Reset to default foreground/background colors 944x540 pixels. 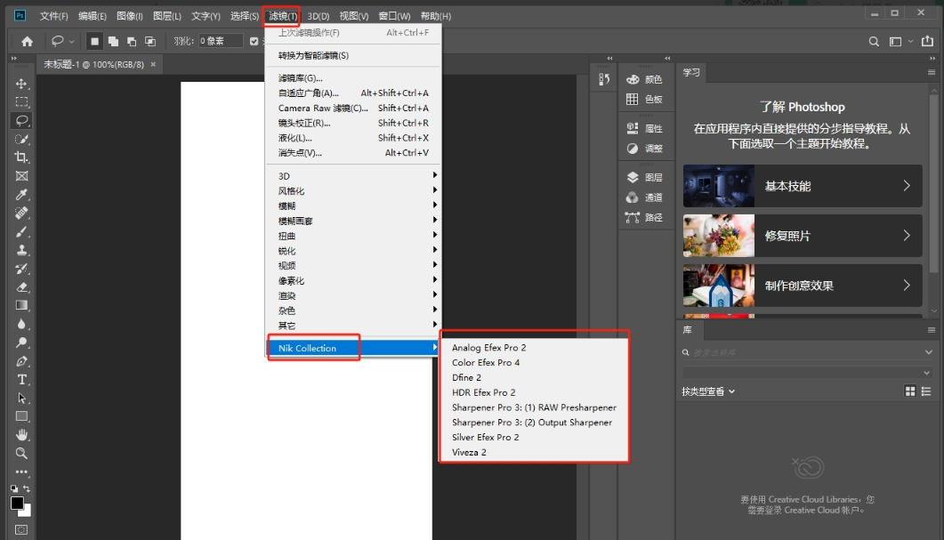(x=14, y=488)
